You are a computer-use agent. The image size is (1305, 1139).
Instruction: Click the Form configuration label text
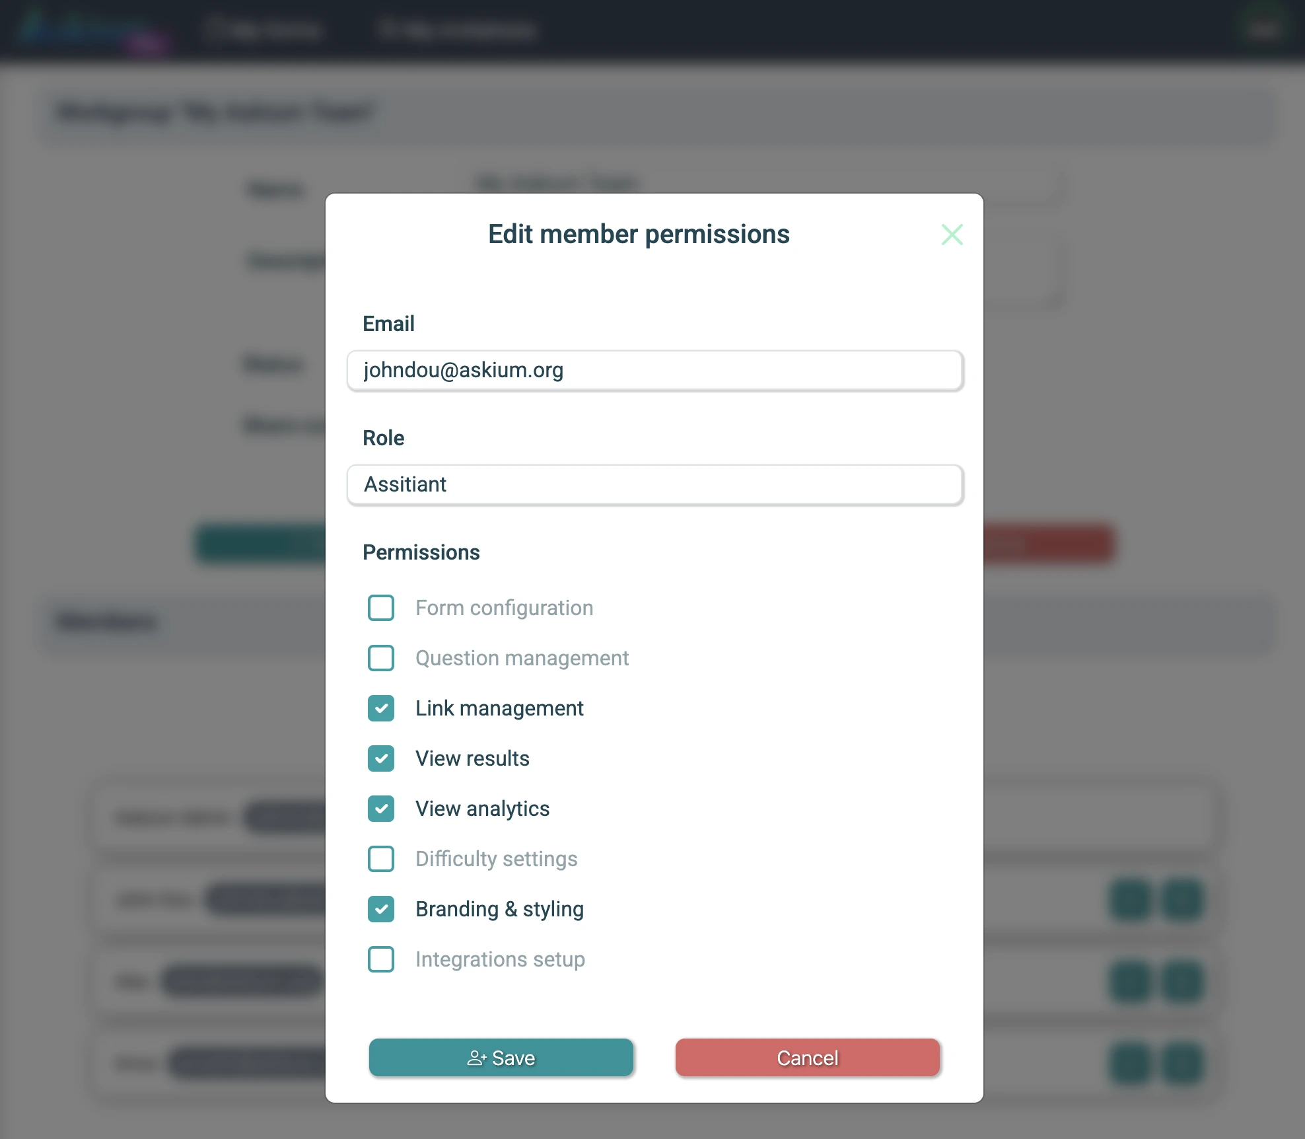[x=504, y=608]
